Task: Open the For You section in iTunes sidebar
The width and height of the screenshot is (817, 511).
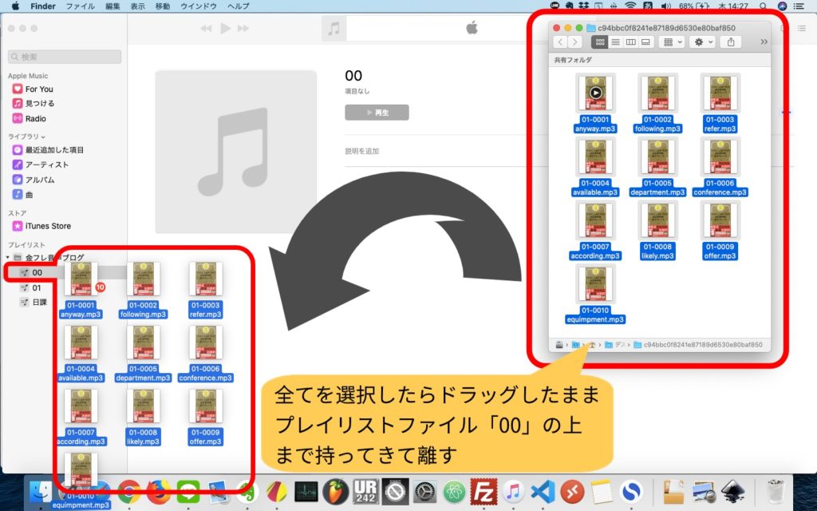Action: coord(38,89)
